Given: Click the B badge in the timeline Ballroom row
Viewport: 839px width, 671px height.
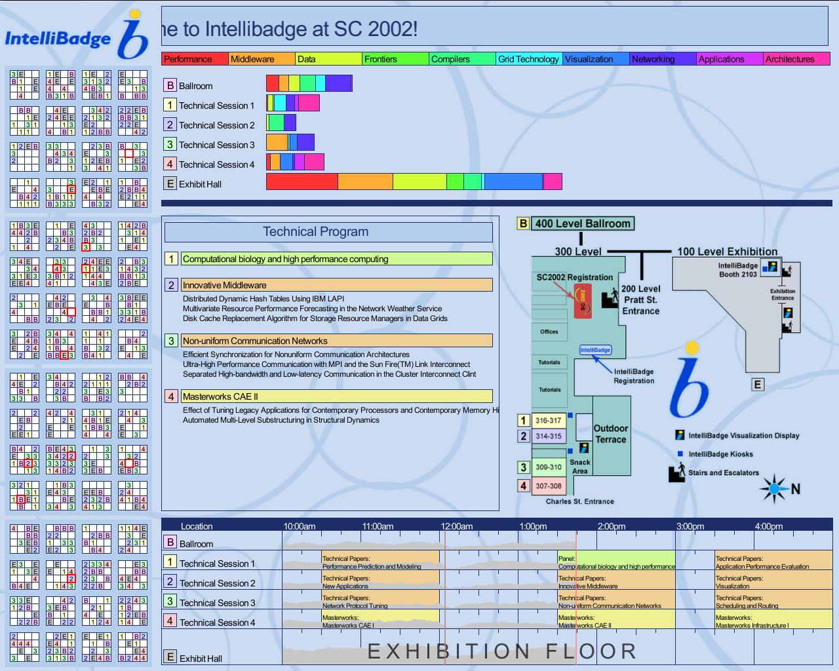Looking at the screenshot, I should [170, 542].
